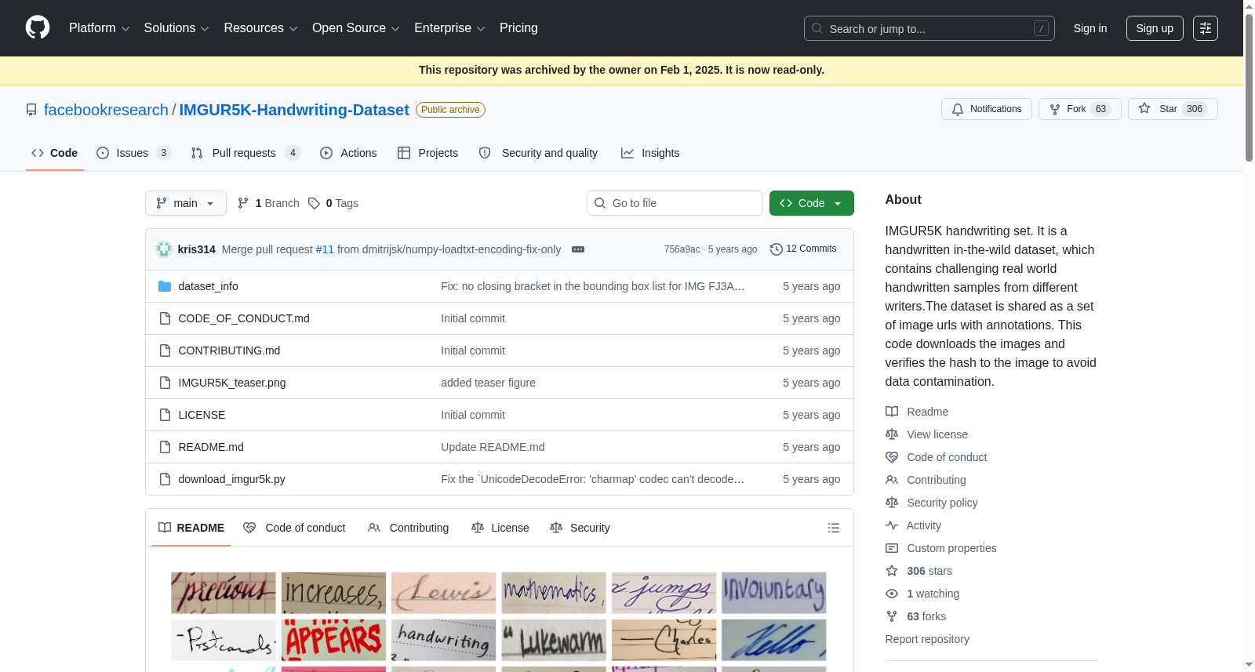Expand the Resources menu
This screenshot has width=1255, height=672.
click(260, 28)
